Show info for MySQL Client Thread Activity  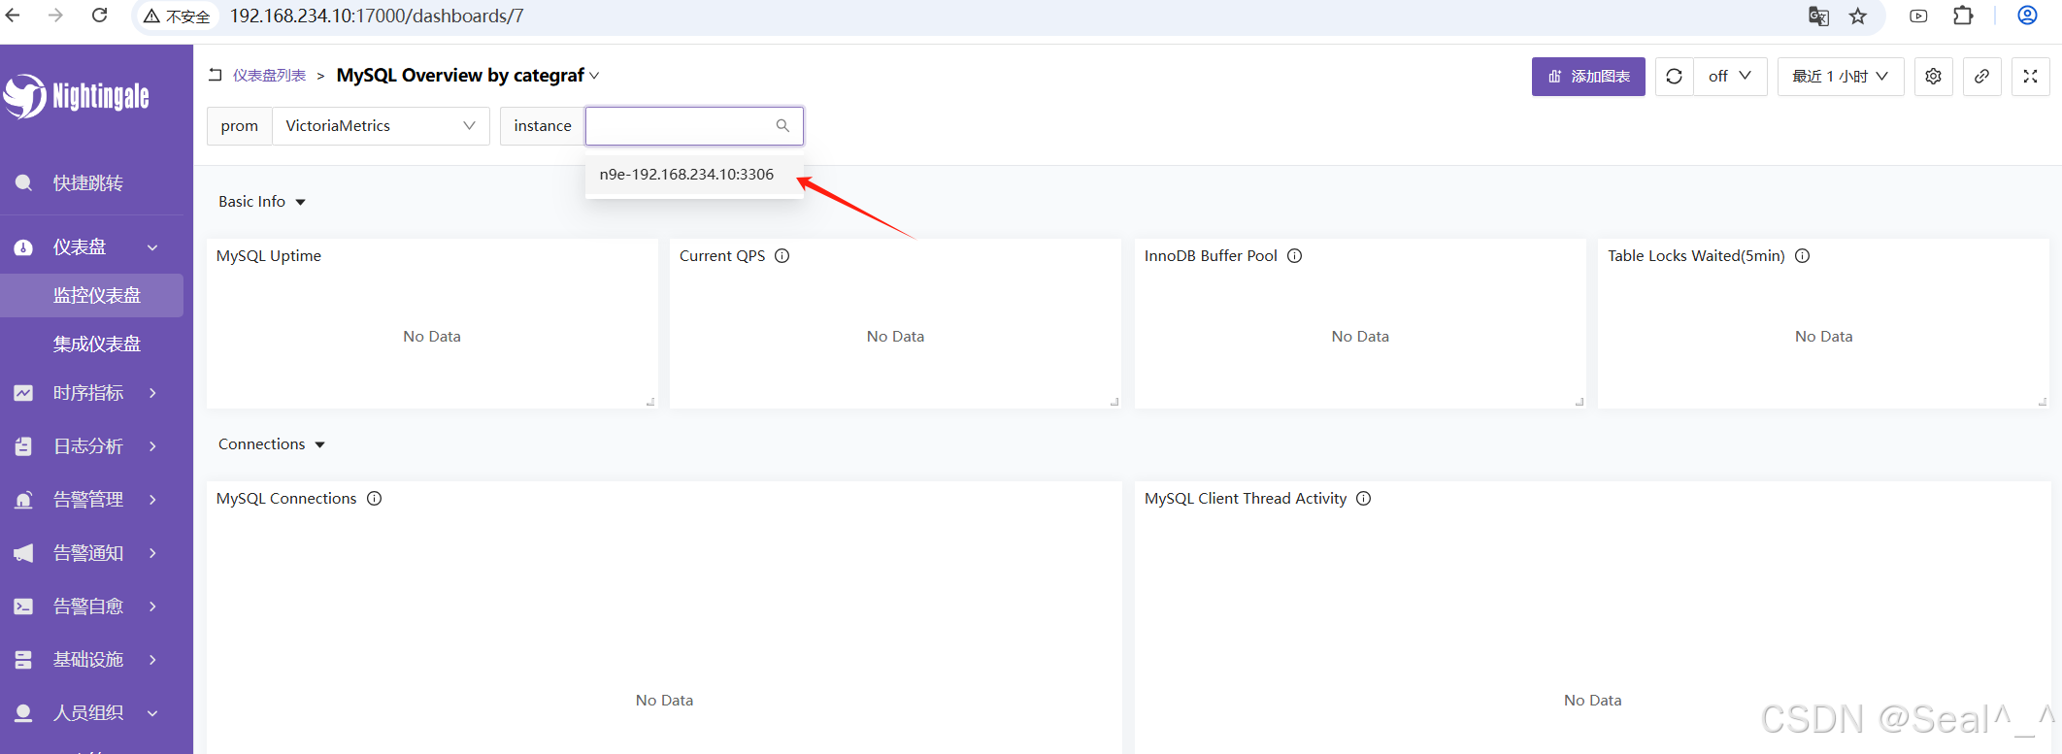coord(1363,499)
